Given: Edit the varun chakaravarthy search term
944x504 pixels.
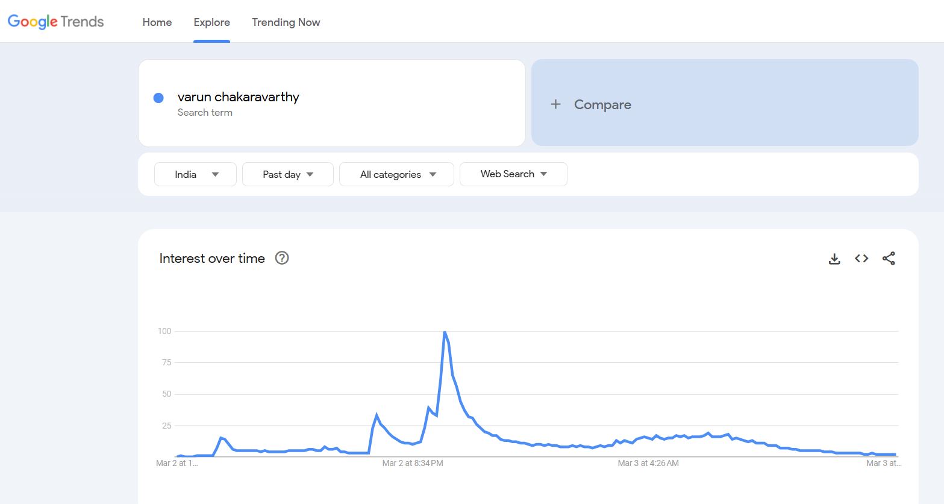Looking at the screenshot, I should tap(239, 97).
